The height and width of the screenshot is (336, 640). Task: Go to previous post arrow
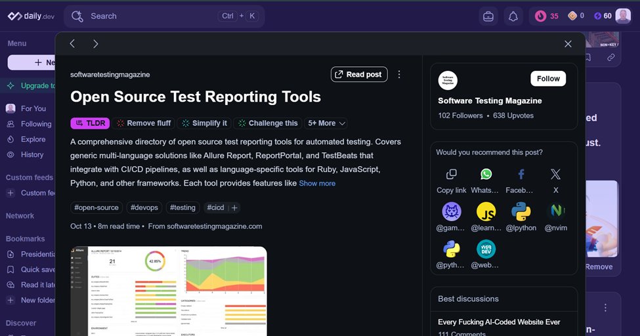72,44
